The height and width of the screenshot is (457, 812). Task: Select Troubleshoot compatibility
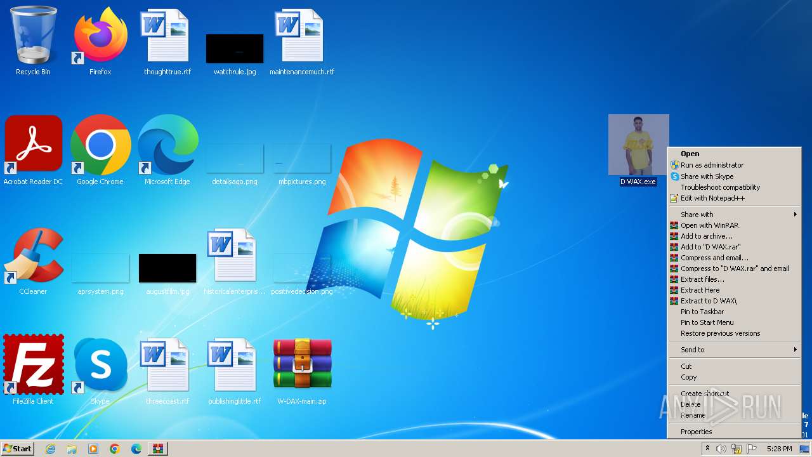pyautogui.click(x=735, y=187)
